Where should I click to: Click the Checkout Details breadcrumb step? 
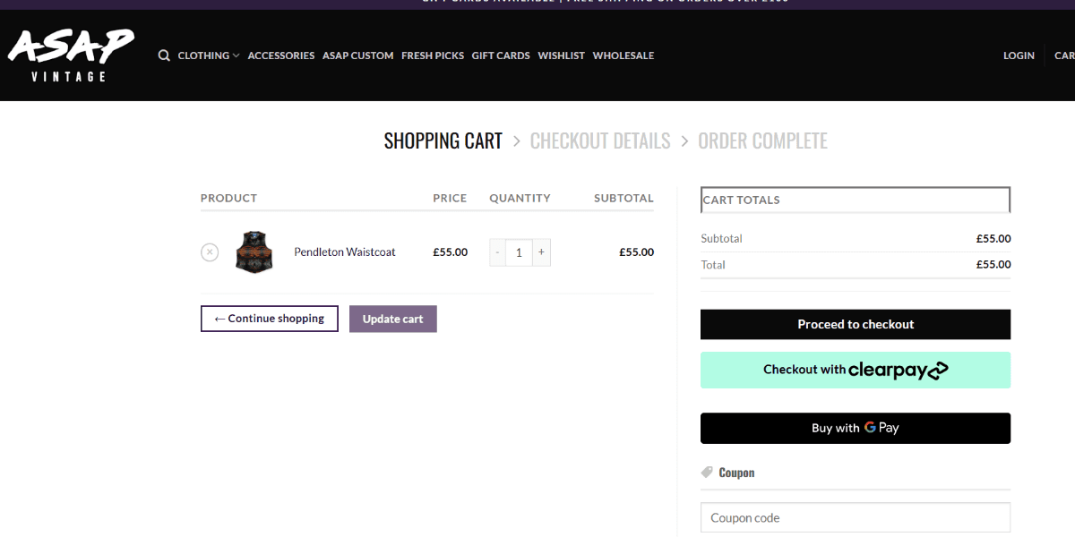coord(600,141)
